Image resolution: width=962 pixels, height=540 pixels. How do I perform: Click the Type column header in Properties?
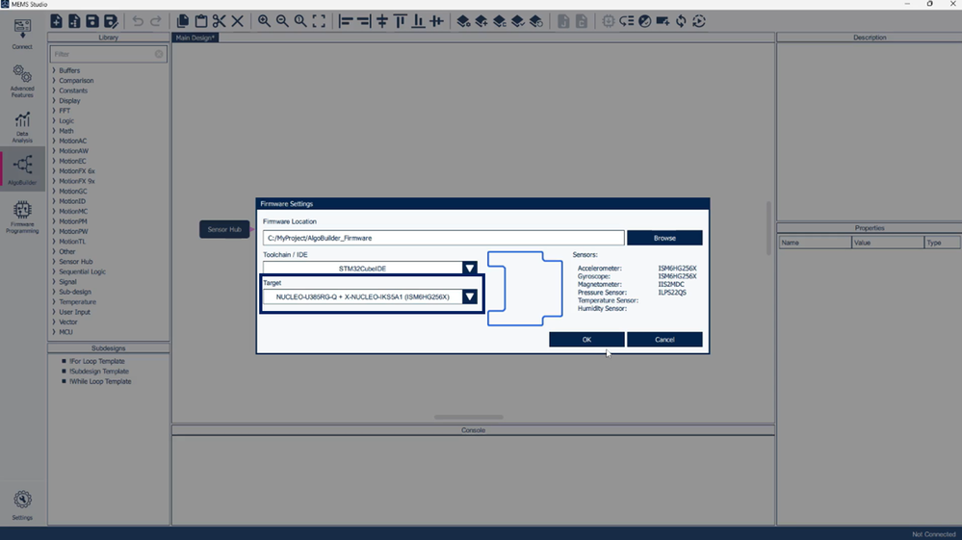pos(943,243)
